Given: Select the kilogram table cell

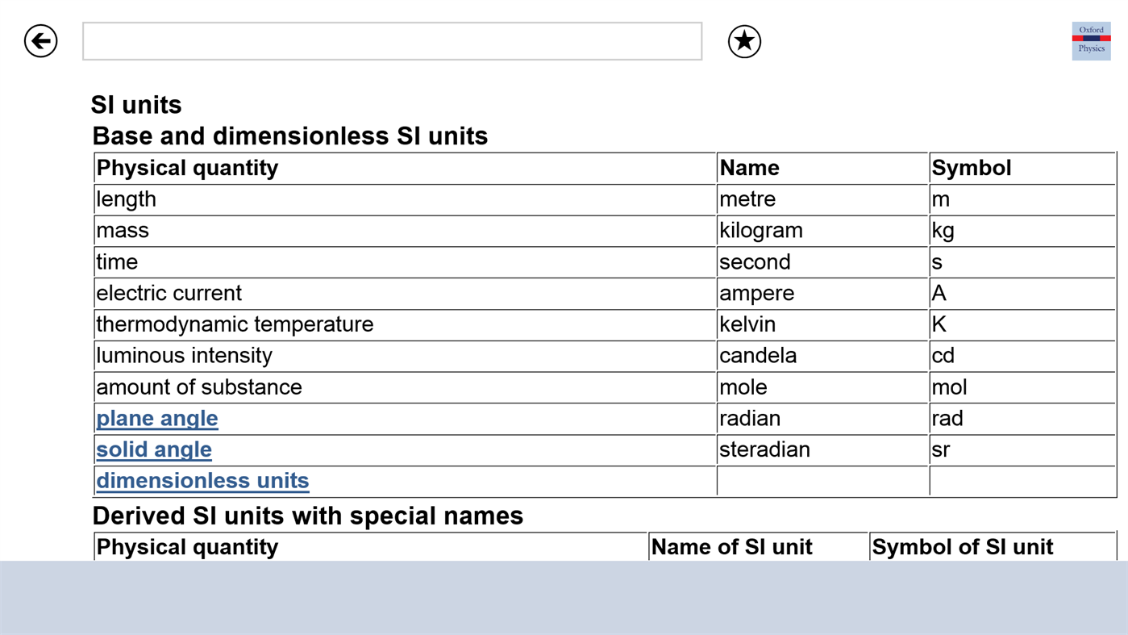Looking at the screenshot, I should coord(760,230).
